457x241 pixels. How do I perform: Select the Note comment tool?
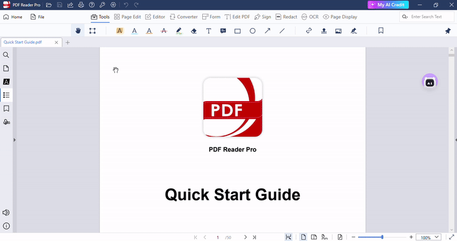tap(223, 31)
